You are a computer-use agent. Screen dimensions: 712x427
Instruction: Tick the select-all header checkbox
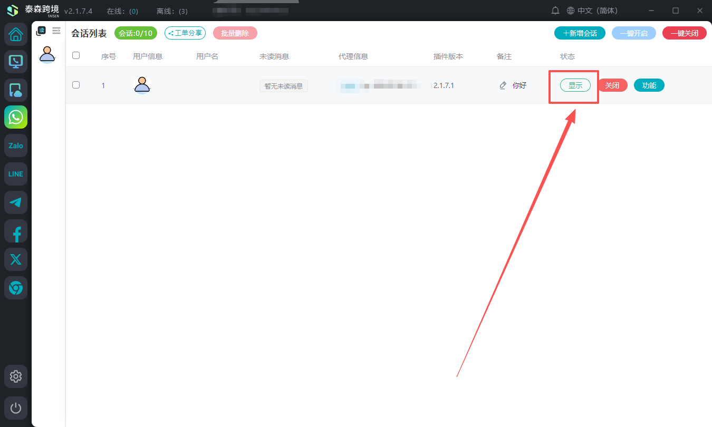tap(76, 55)
